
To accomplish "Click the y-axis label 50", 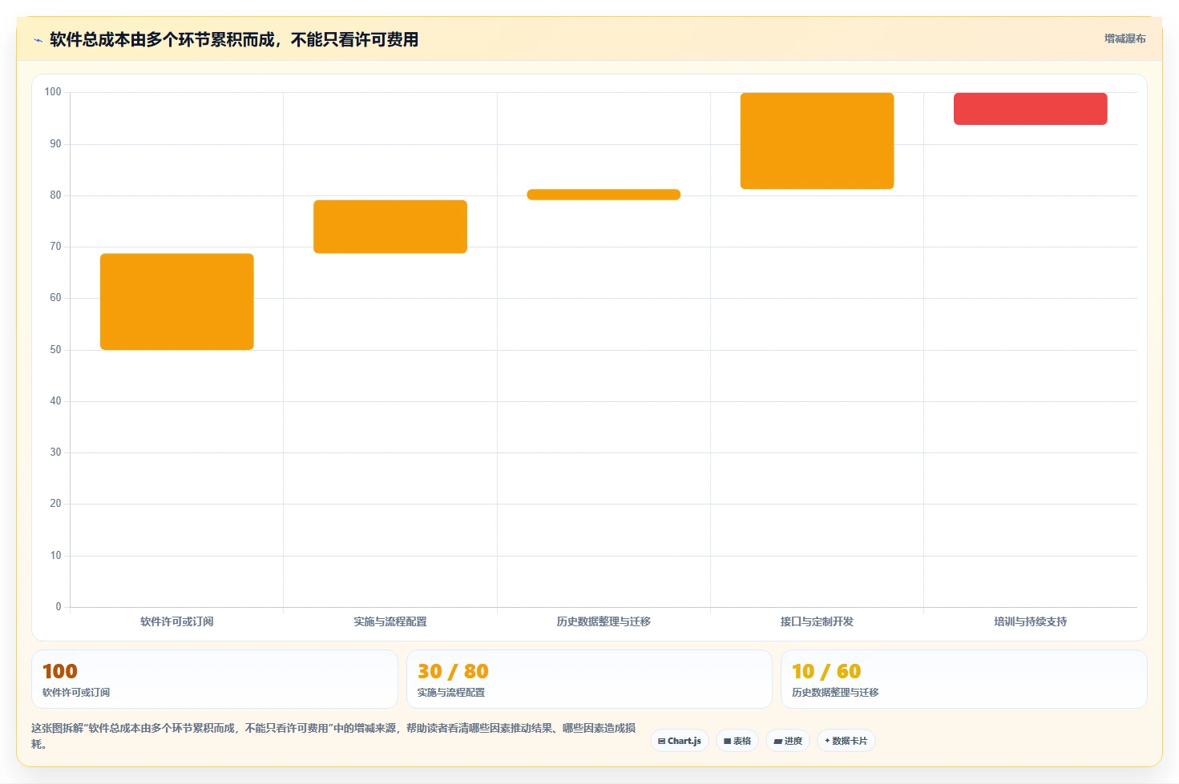I will point(55,350).
